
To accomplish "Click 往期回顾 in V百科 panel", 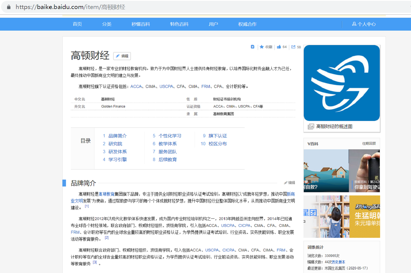I will click(x=369, y=144).
